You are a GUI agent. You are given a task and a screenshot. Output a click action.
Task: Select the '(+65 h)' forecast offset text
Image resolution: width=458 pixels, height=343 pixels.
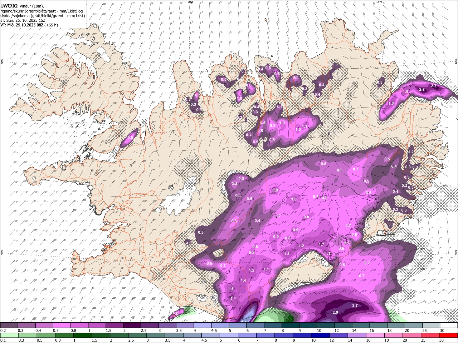click(51, 25)
